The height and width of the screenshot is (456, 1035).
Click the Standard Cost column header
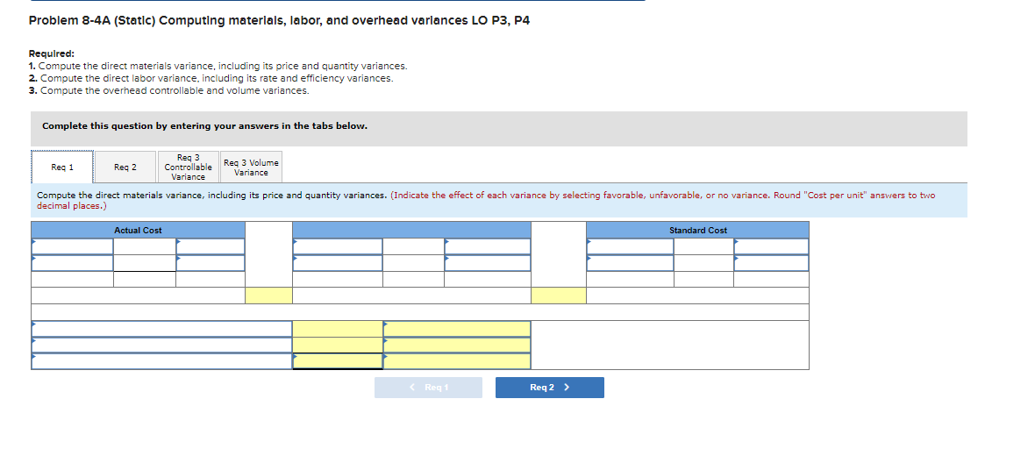point(697,231)
